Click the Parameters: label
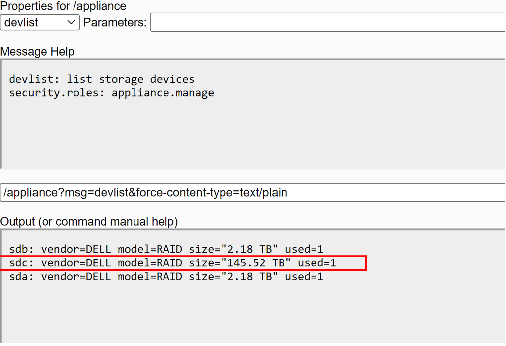This screenshot has width=506, height=346. [115, 22]
